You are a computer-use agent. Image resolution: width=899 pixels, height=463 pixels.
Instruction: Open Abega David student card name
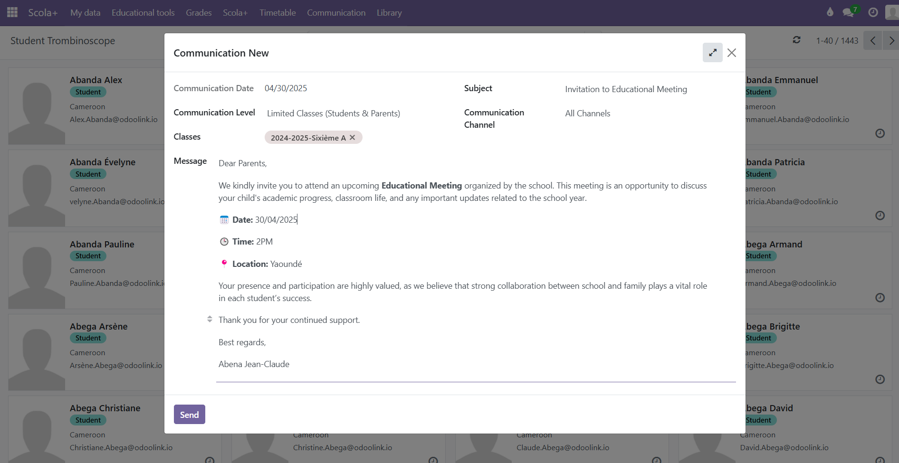pyautogui.click(x=769, y=408)
